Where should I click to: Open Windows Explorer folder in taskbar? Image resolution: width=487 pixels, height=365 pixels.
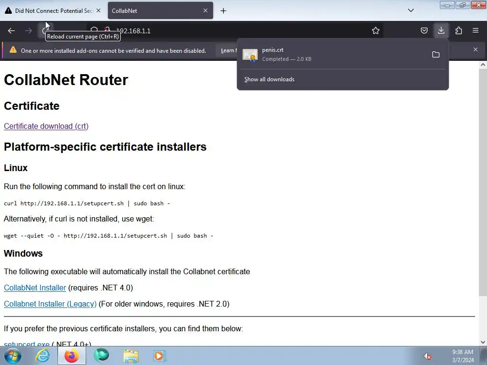point(131,356)
